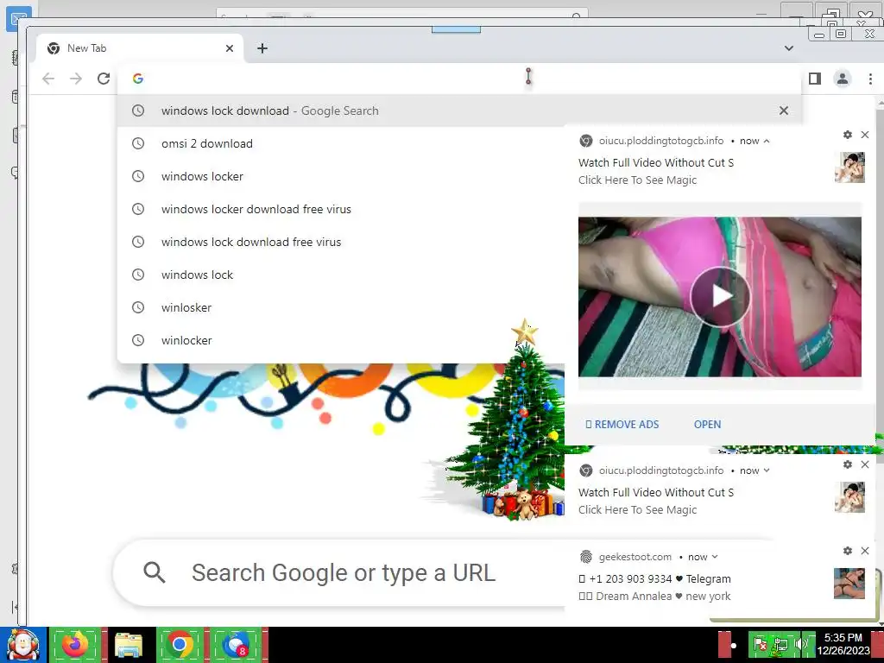This screenshot has height=663, width=884.
Task: Dismiss the geekestoot.com notification
Action: click(865, 551)
